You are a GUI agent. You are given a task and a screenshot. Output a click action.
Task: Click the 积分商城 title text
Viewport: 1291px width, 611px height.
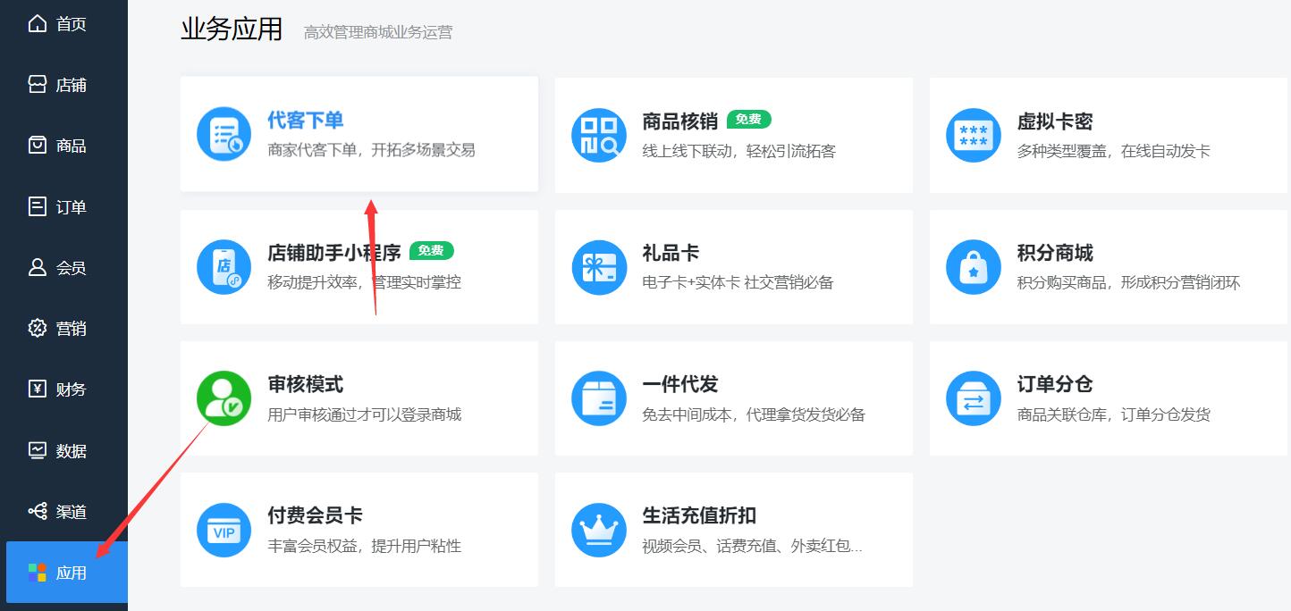[1054, 253]
